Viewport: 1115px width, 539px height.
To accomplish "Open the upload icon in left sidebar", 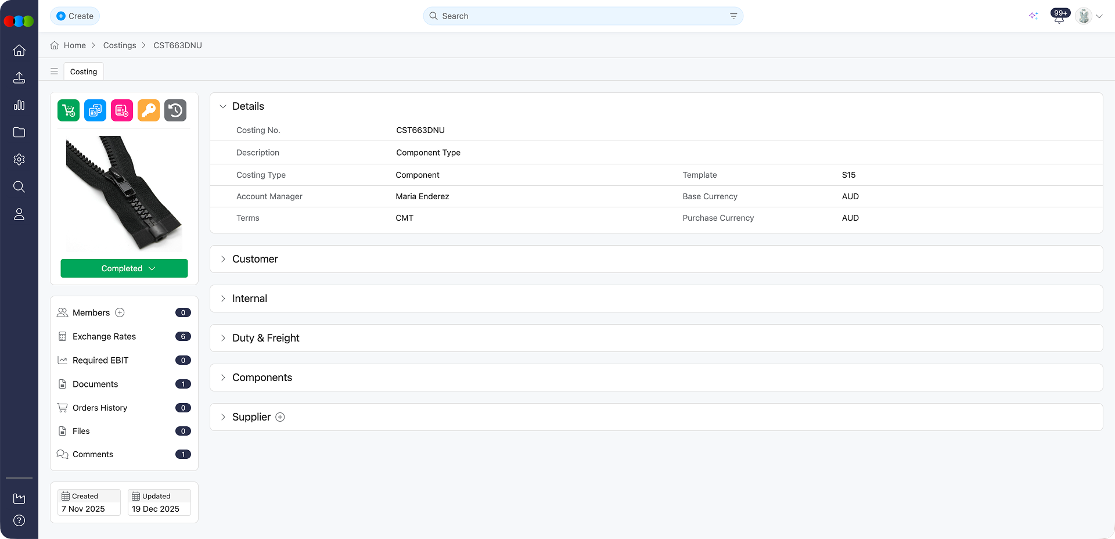I will pyautogui.click(x=19, y=78).
